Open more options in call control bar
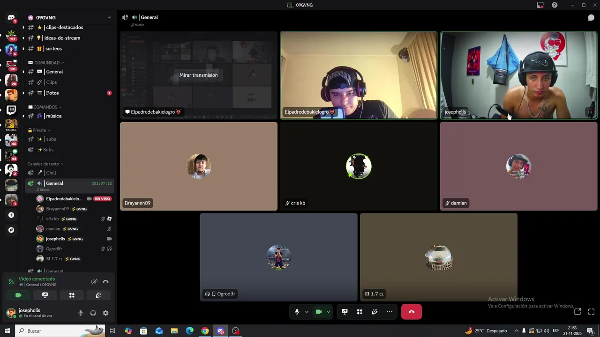600x337 pixels. coord(390,312)
